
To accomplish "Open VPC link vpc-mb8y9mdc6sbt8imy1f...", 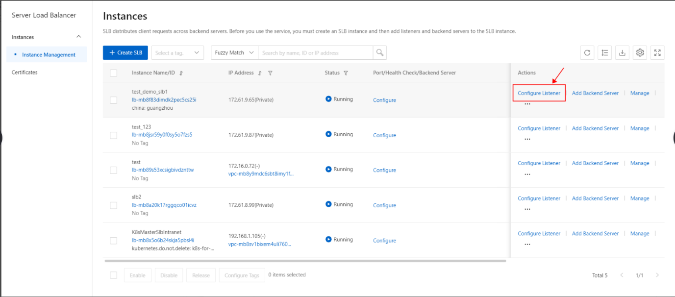I will click(261, 173).
